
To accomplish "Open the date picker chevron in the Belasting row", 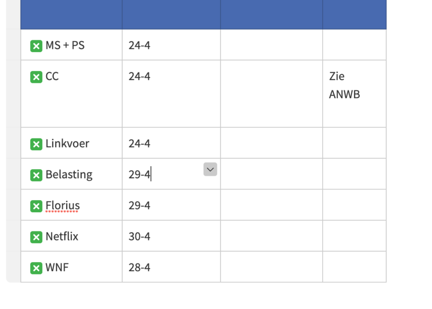I will [x=210, y=169].
